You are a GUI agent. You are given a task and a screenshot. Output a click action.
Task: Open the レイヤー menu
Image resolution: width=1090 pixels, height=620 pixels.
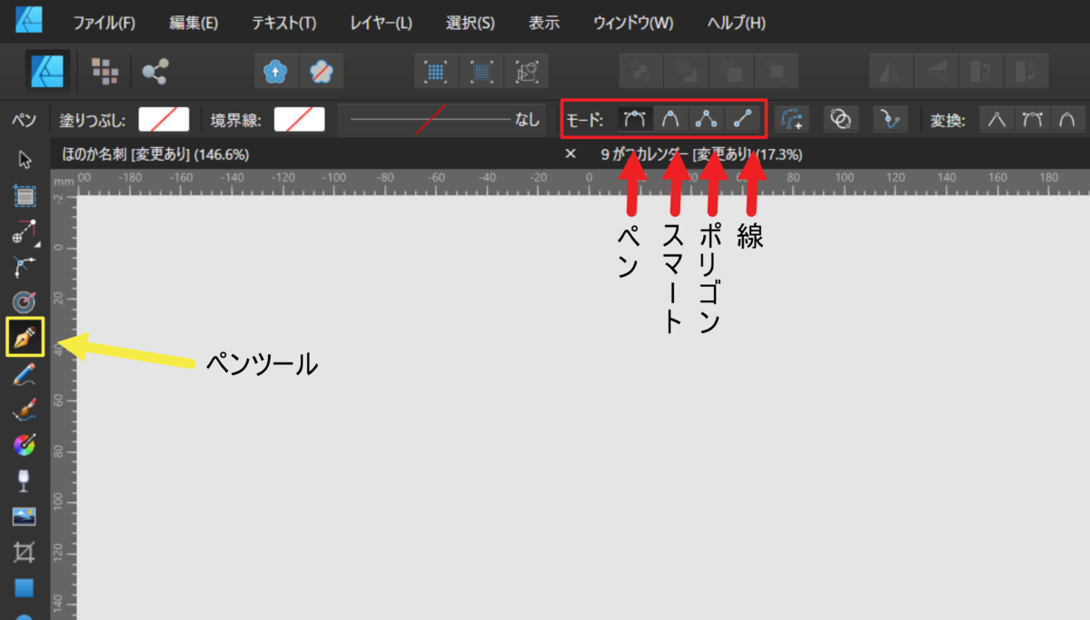[380, 23]
